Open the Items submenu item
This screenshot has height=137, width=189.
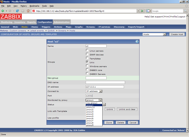35,27
